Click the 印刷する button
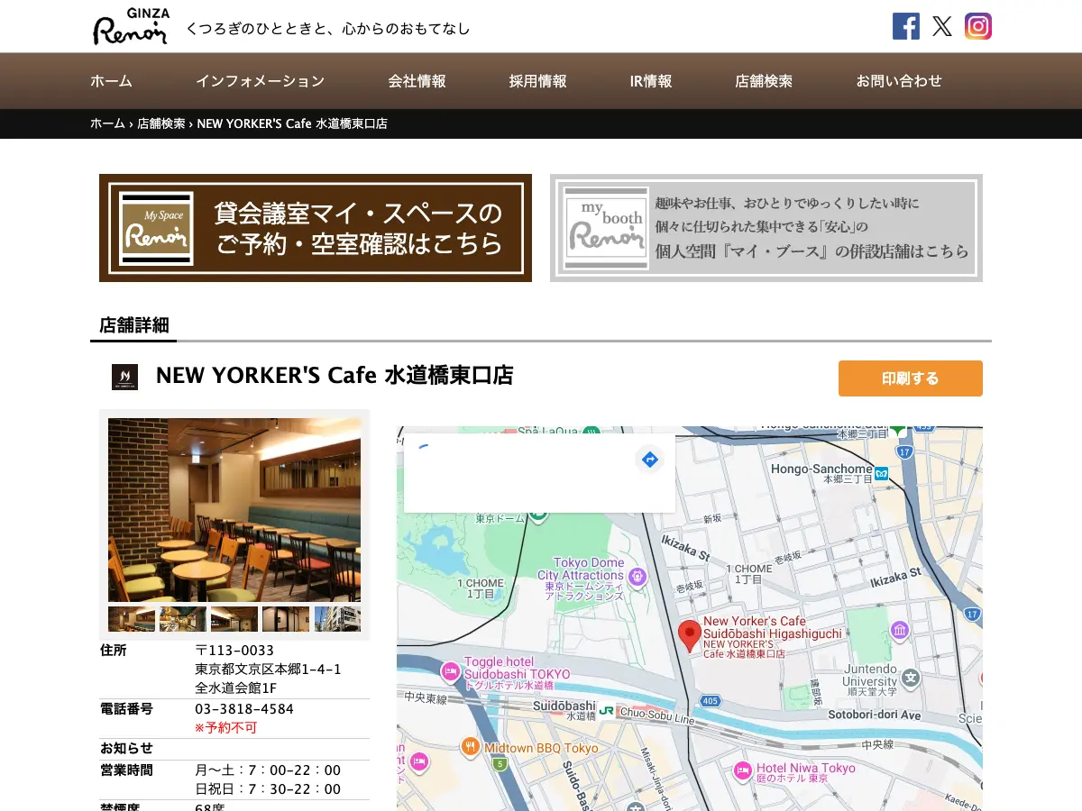 click(911, 378)
